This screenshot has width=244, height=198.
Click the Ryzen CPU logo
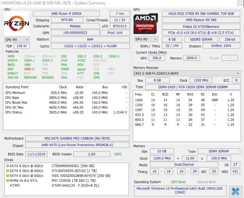[16, 23]
